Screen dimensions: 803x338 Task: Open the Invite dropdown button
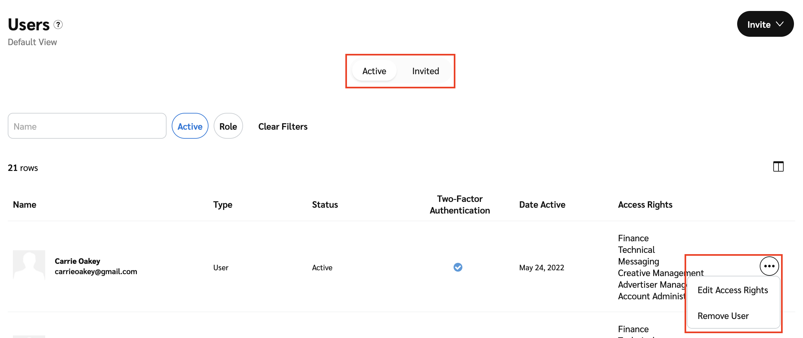[x=765, y=24]
